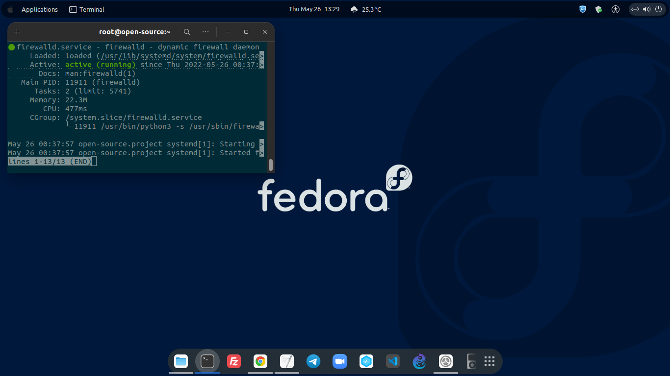Click the '/usr/bin/python3 -s' process line
Screen dimensions: 670x376
165,126
